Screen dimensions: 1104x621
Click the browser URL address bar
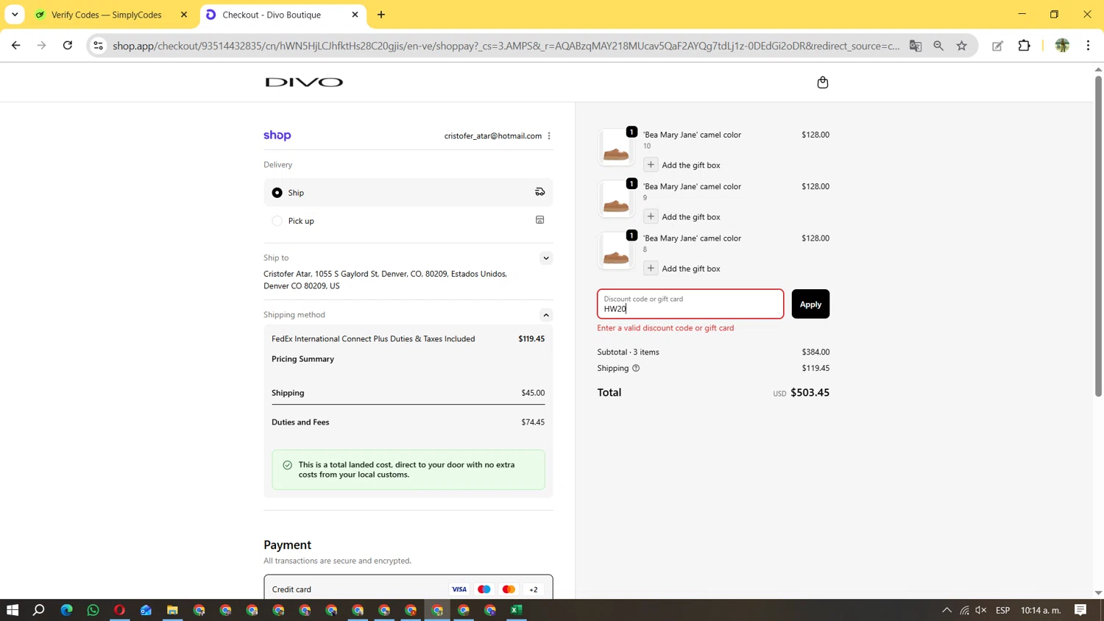[x=506, y=46]
